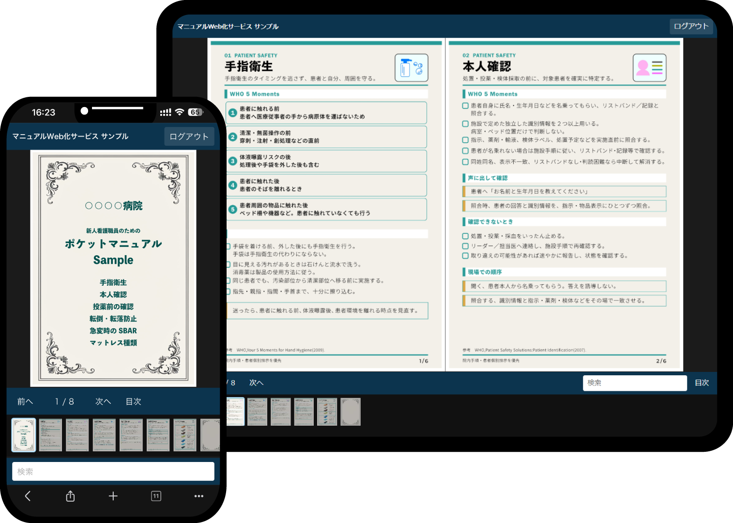Check the 指示、薬剤・輸液 checkbox
This screenshot has height=523, width=733.
pyautogui.click(x=465, y=140)
